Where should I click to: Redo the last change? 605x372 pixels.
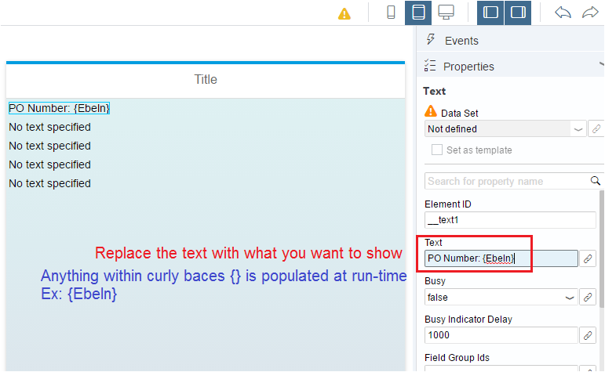click(x=590, y=13)
